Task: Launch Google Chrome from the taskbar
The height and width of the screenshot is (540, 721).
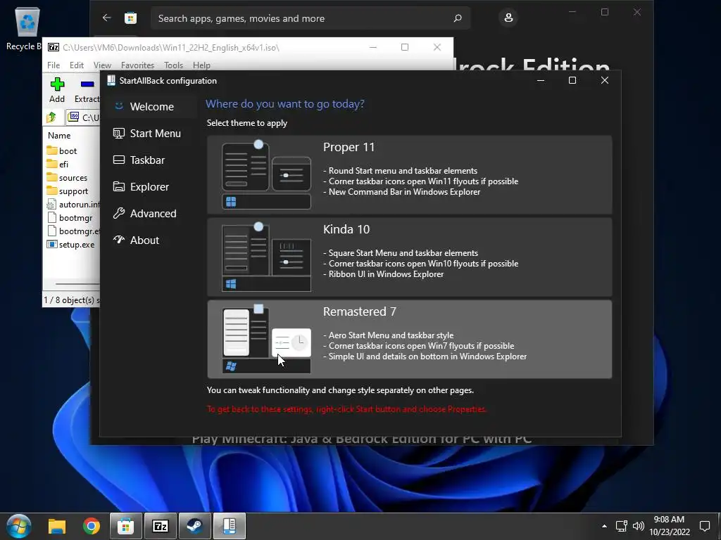Action: click(x=91, y=526)
